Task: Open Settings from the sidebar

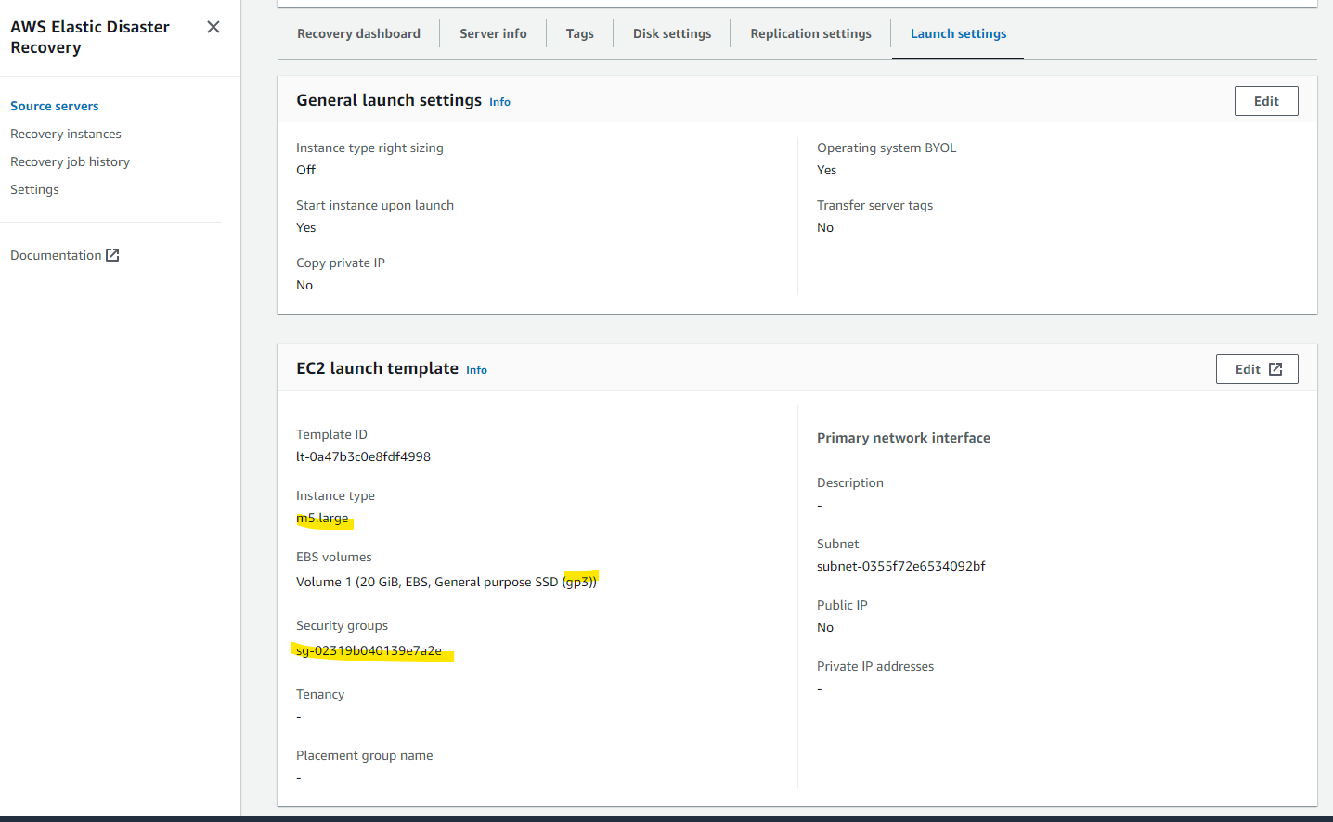Action: point(34,189)
